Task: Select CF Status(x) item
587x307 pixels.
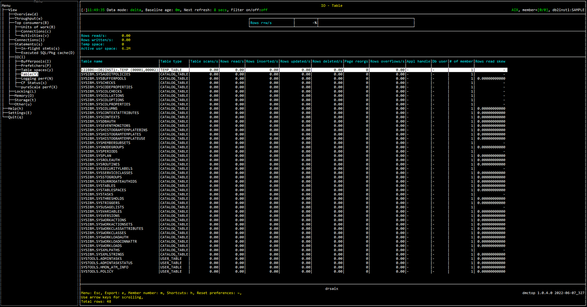Action: pos(34,83)
